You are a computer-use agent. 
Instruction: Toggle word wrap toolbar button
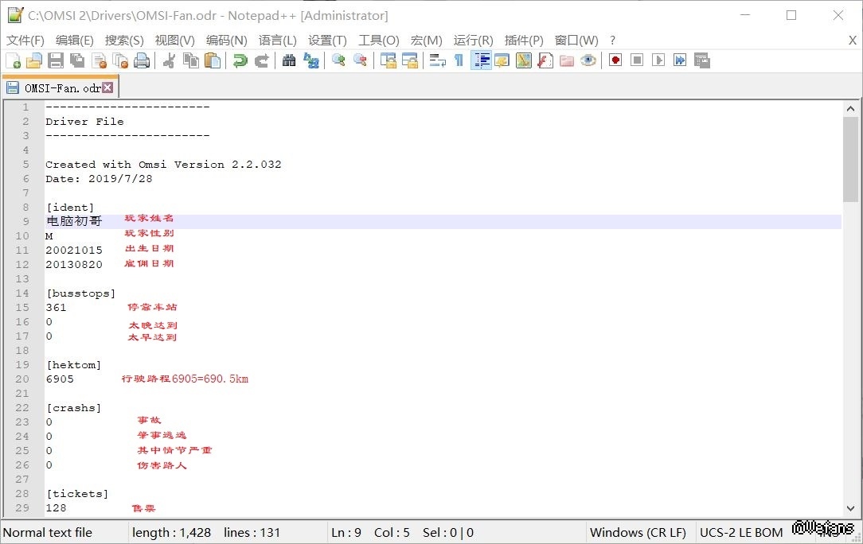point(437,60)
